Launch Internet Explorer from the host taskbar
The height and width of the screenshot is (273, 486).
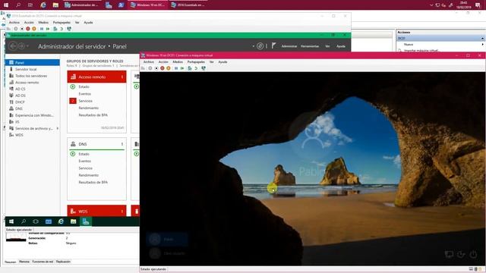pyautogui.click(x=43, y=5)
